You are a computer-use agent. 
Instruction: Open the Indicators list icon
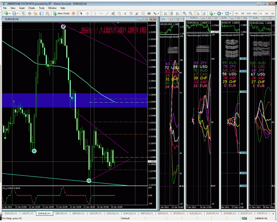(x=211, y=13)
